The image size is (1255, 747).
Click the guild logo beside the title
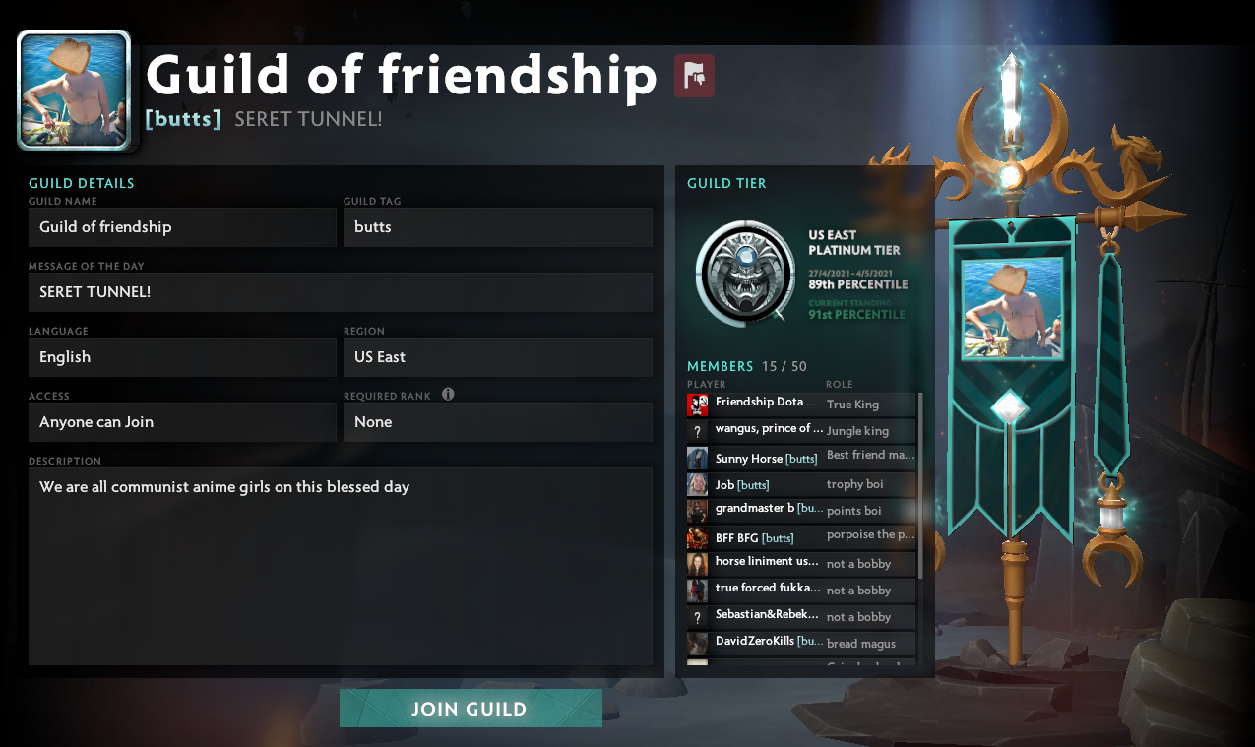(x=74, y=90)
